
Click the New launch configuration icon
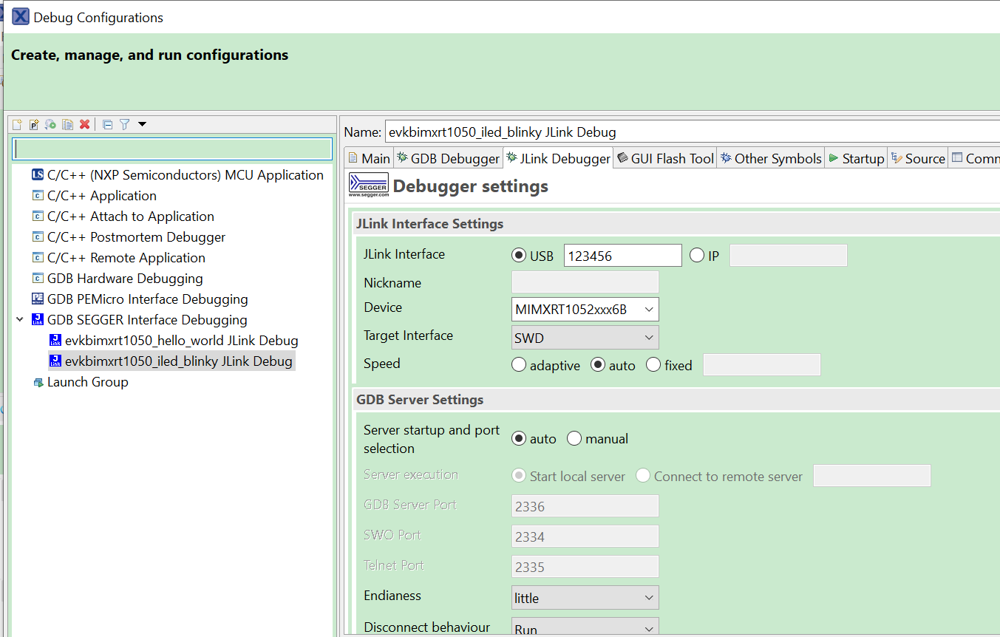(x=17, y=125)
